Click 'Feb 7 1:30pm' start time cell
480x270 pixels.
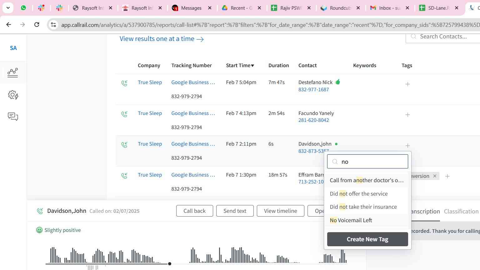click(x=241, y=175)
